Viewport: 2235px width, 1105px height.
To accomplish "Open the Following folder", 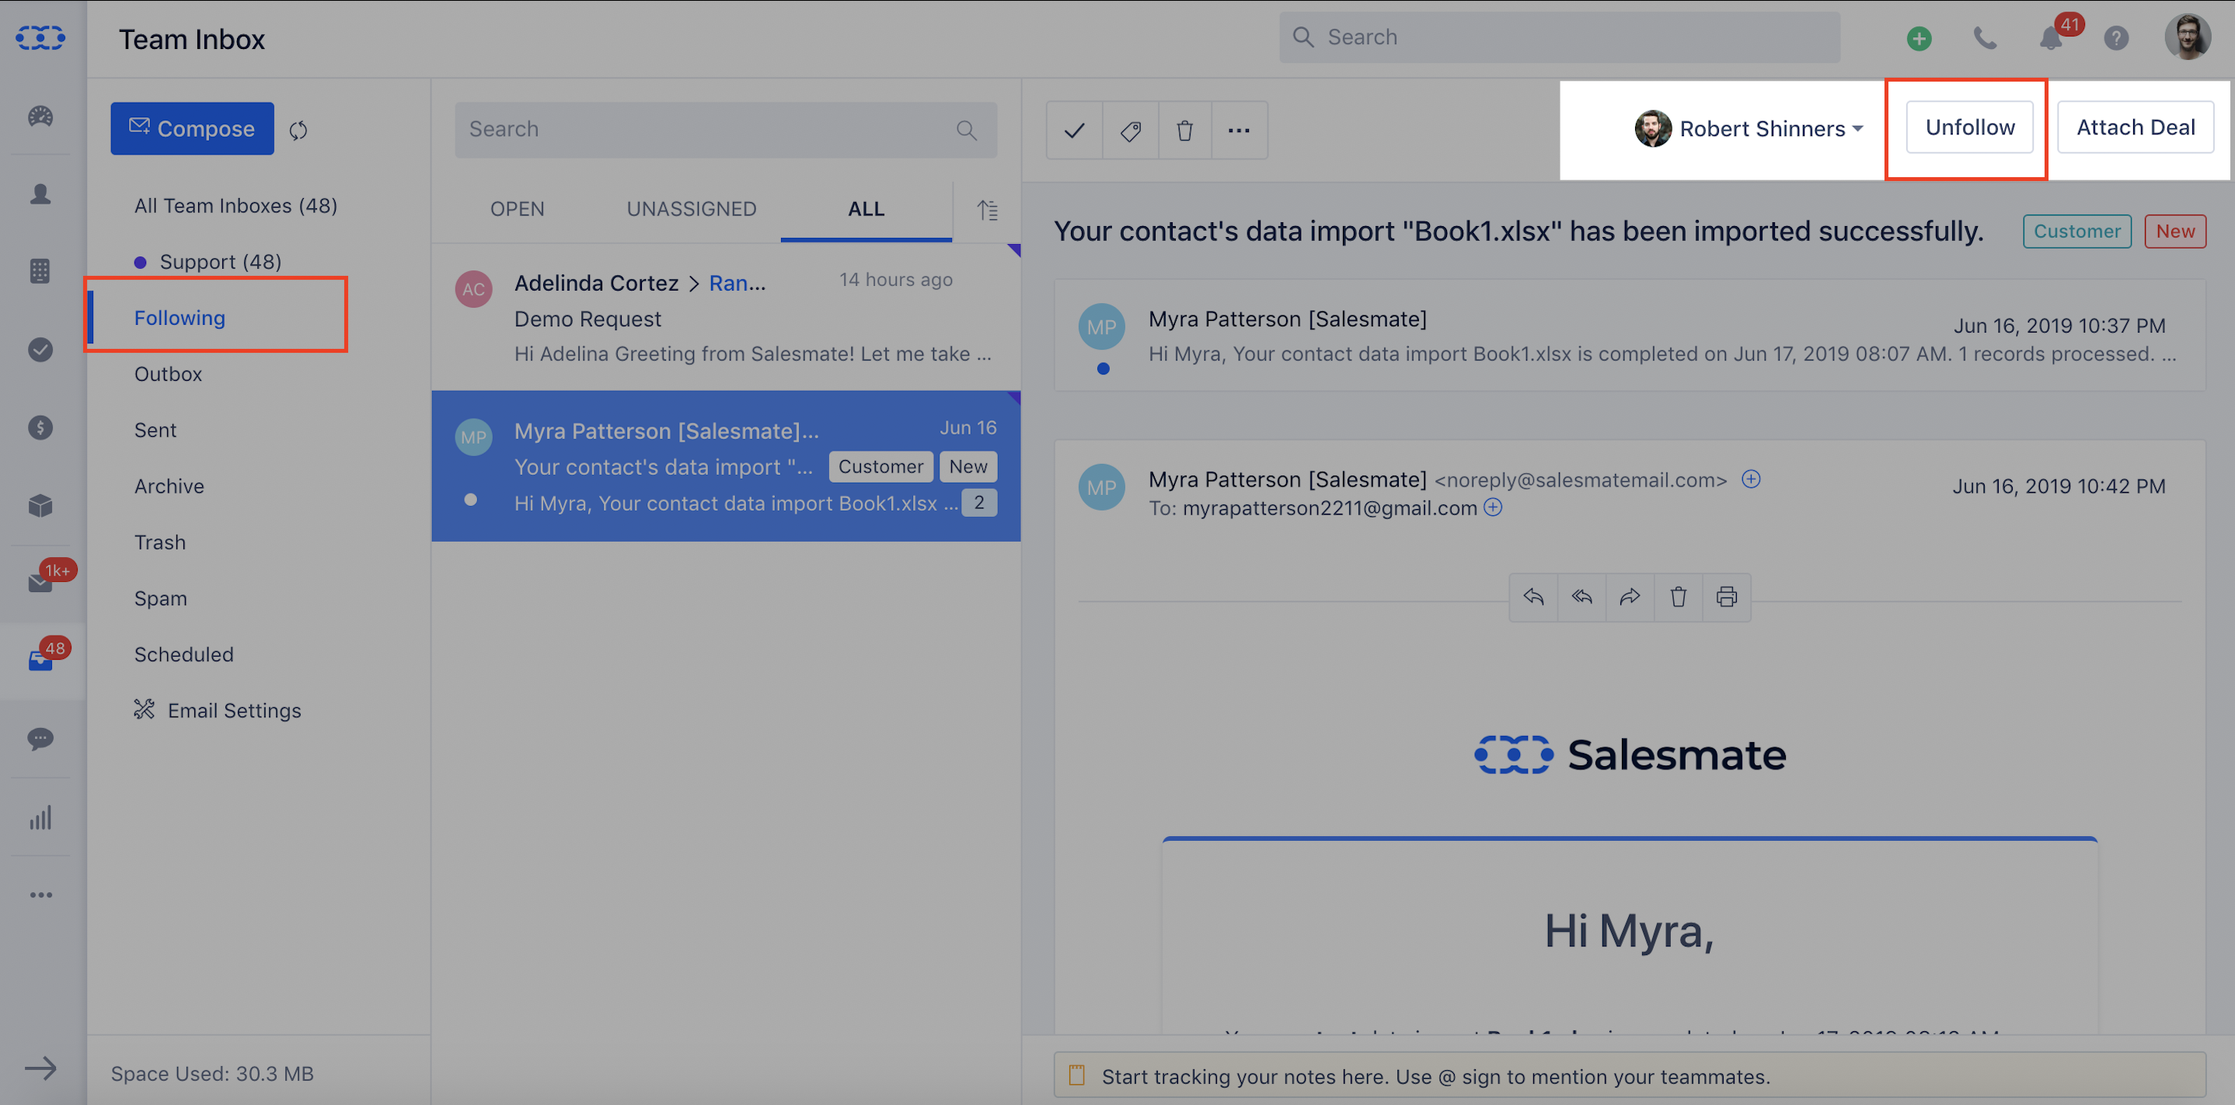I will (x=180, y=319).
